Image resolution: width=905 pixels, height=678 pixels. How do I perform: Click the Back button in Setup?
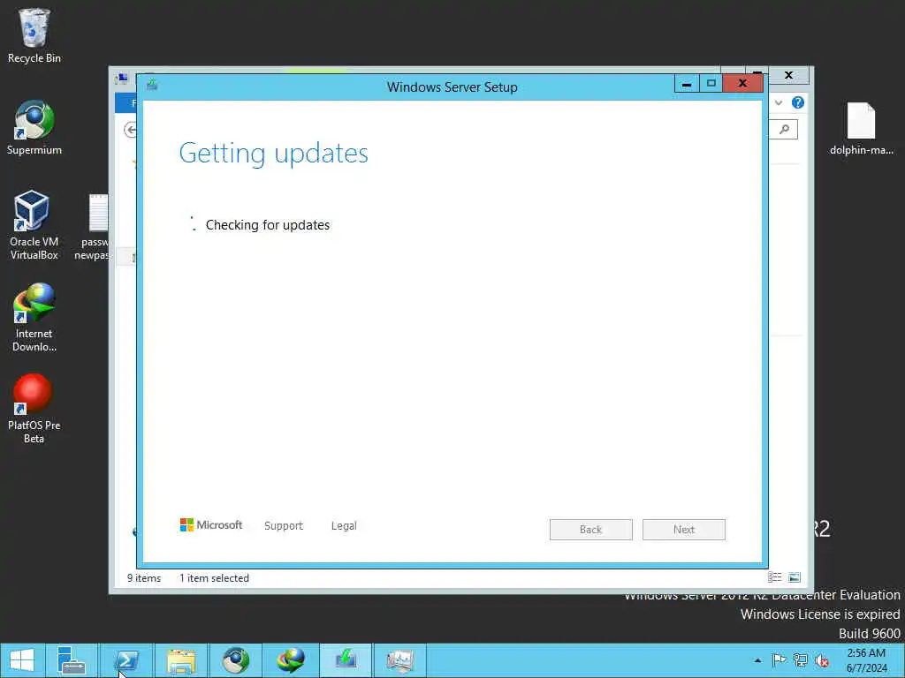pos(591,530)
